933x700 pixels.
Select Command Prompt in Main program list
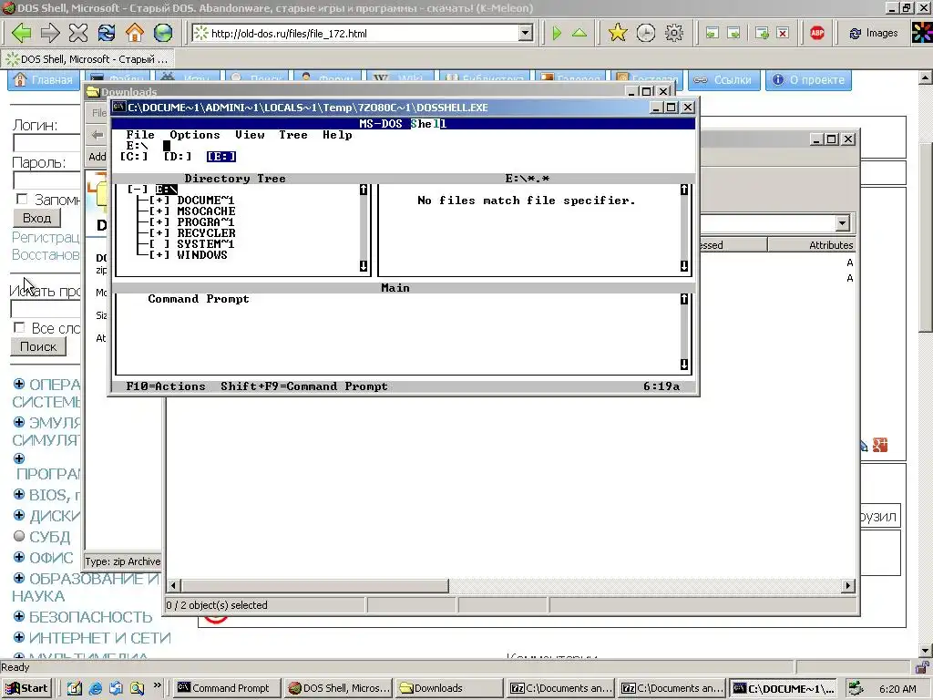(x=198, y=299)
